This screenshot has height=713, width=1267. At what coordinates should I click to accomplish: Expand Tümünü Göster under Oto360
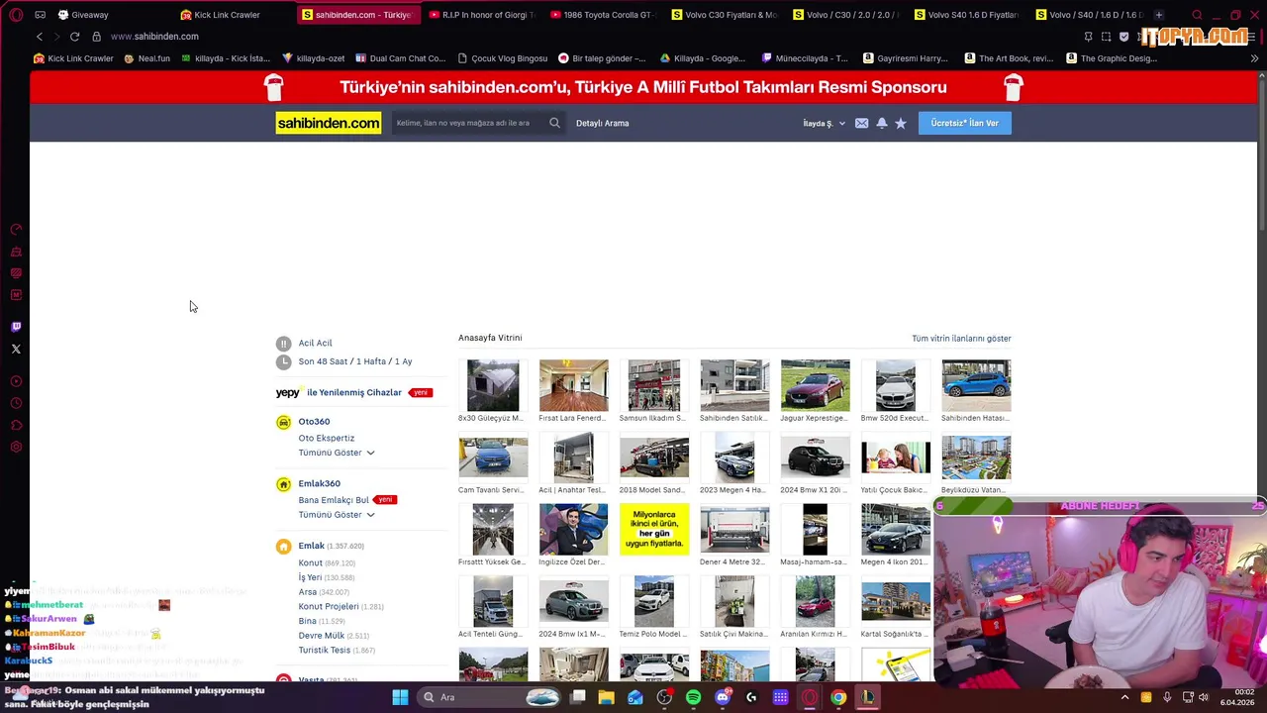(x=337, y=453)
